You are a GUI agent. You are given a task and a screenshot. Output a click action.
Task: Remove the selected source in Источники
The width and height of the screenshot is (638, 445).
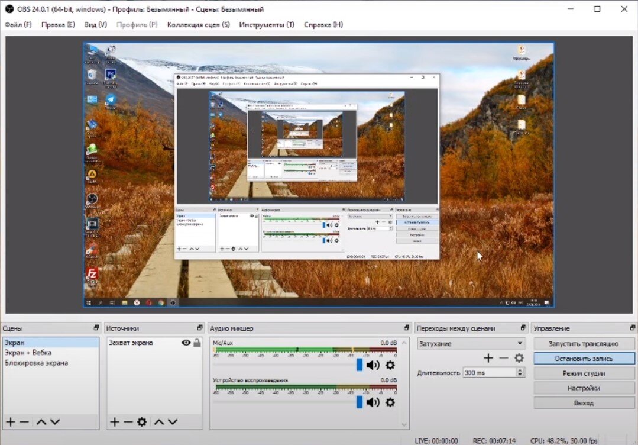click(128, 422)
